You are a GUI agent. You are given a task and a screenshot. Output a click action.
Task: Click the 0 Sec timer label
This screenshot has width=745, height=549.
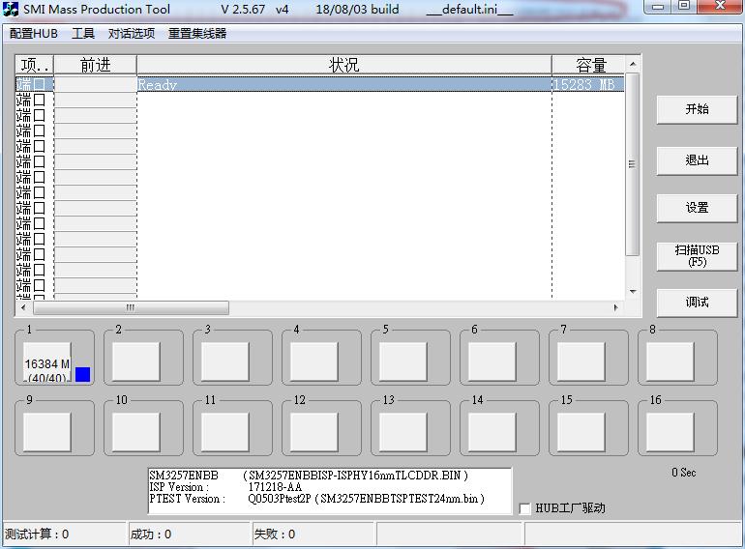(684, 473)
